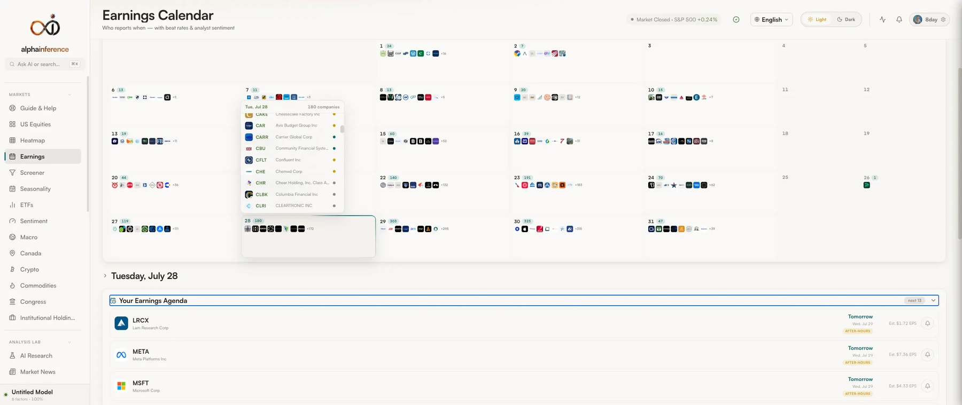Click the sidebar navigation scrollbar
Image resolution: width=962 pixels, height=405 pixels.
pyautogui.click(x=88, y=144)
